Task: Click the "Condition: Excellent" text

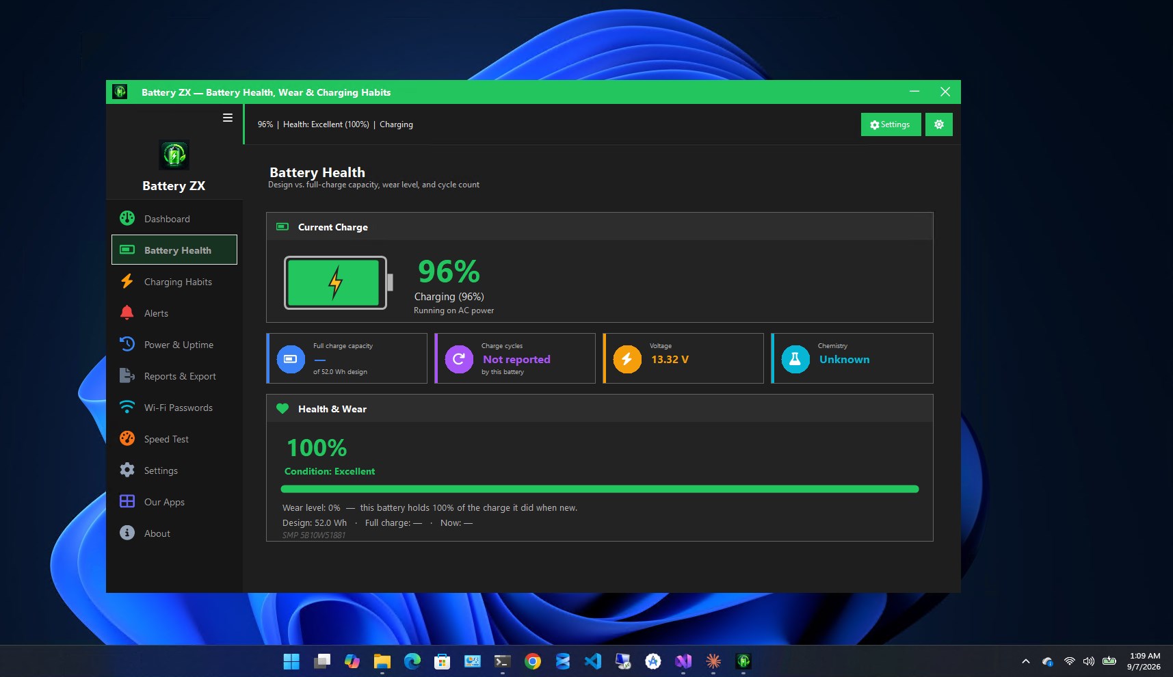Action: pos(330,471)
